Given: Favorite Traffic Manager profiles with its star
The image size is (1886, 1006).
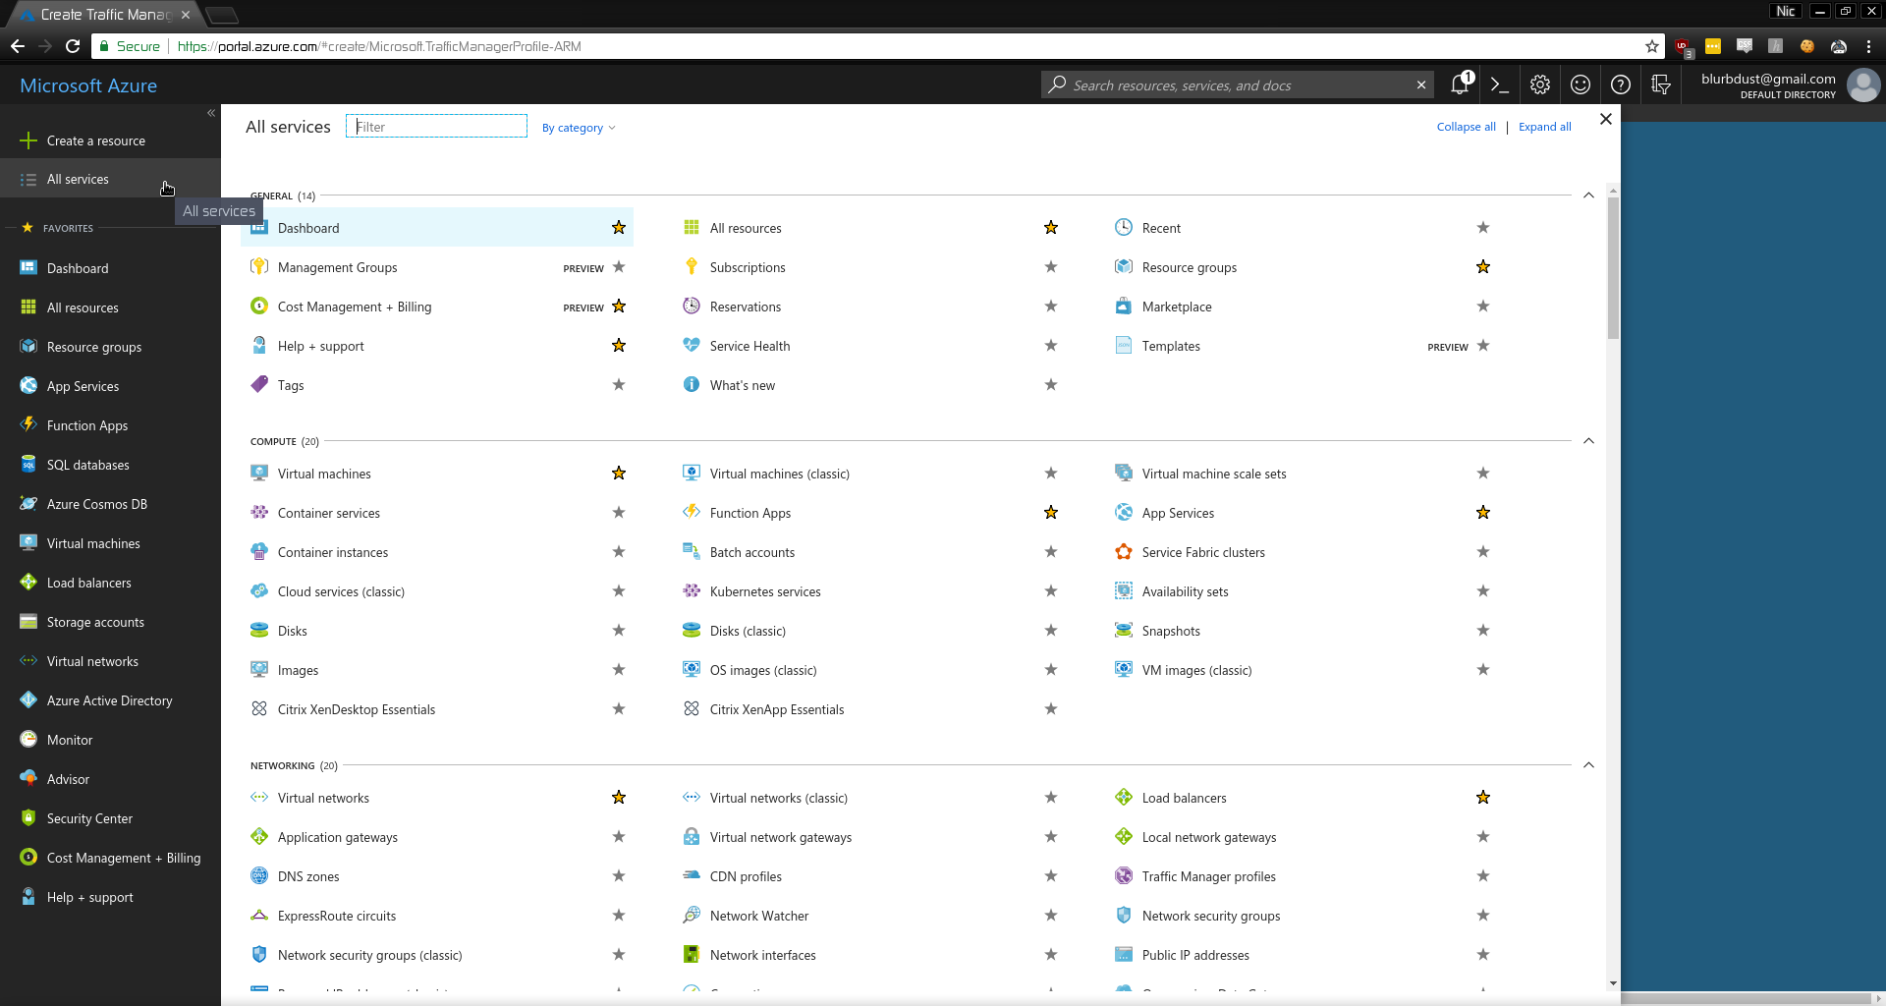Looking at the screenshot, I should [1483, 875].
